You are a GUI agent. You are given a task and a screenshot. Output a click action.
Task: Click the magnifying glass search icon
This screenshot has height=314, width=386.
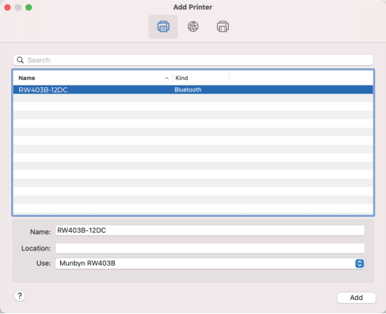(x=20, y=60)
